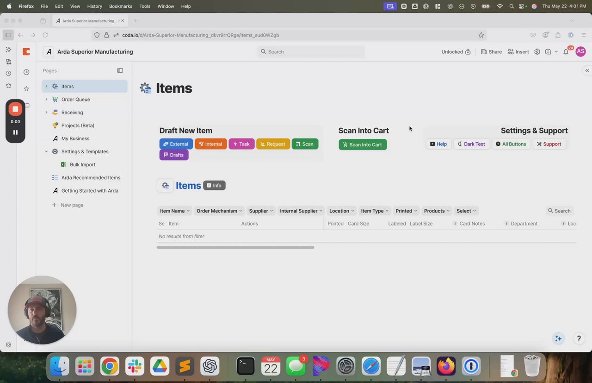Open the starred items icon in sidebar
This screenshot has width=592, height=383.
coord(26,88)
